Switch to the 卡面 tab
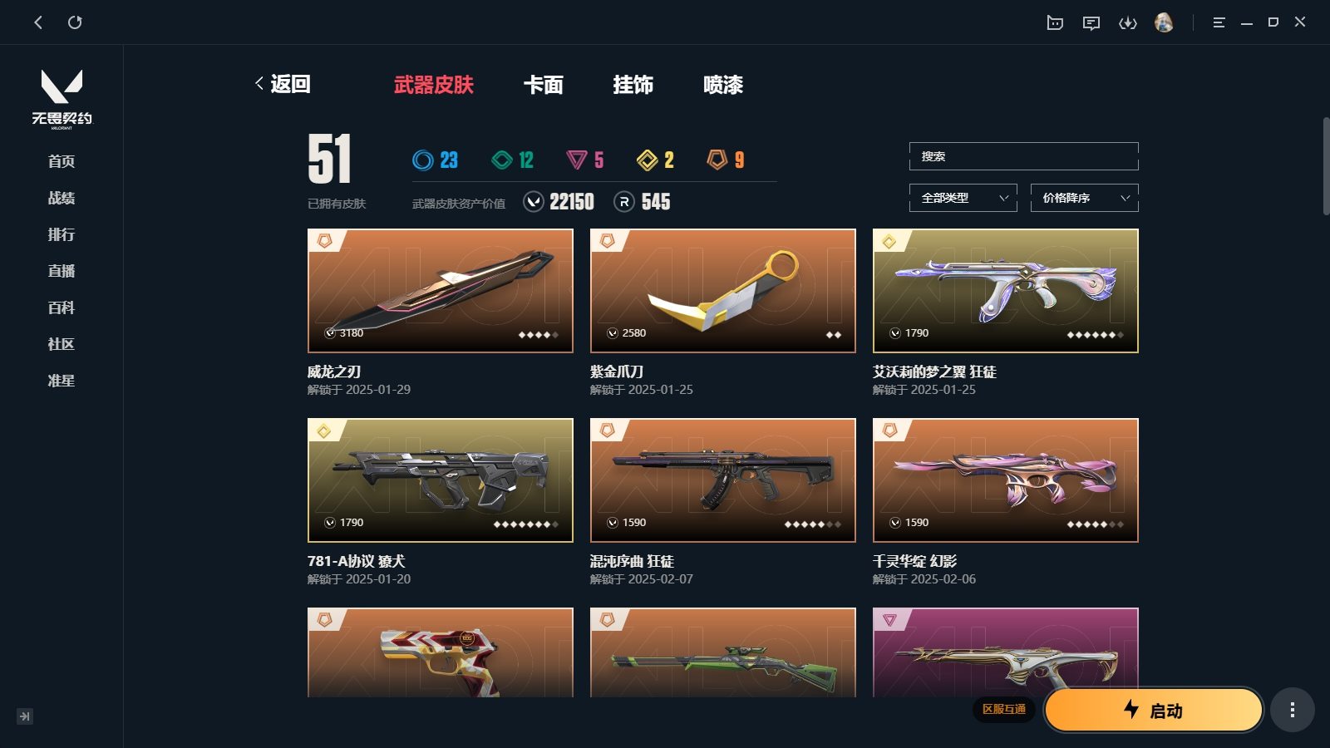The width and height of the screenshot is (1330, 748). (544, 85)
